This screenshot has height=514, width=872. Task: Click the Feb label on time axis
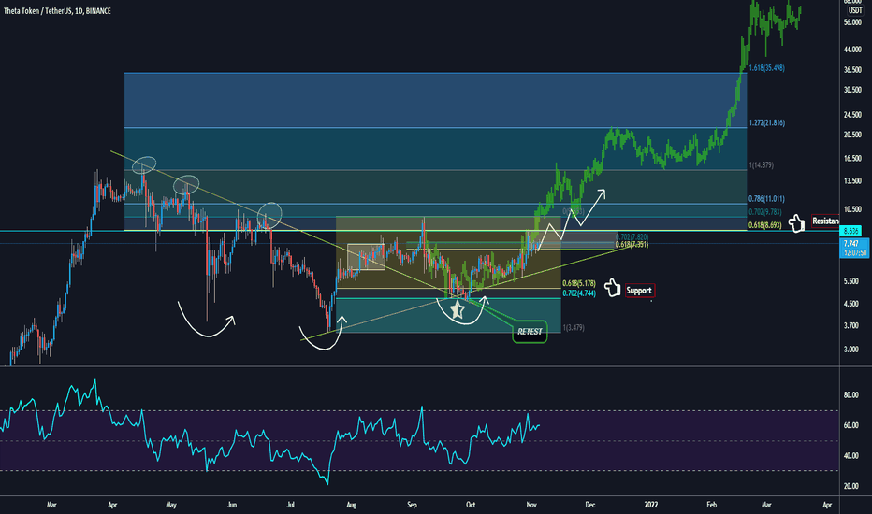pos(711,505)
